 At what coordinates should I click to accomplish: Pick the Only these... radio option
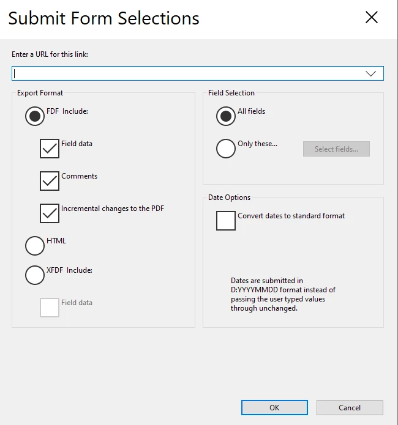[226, 148]
